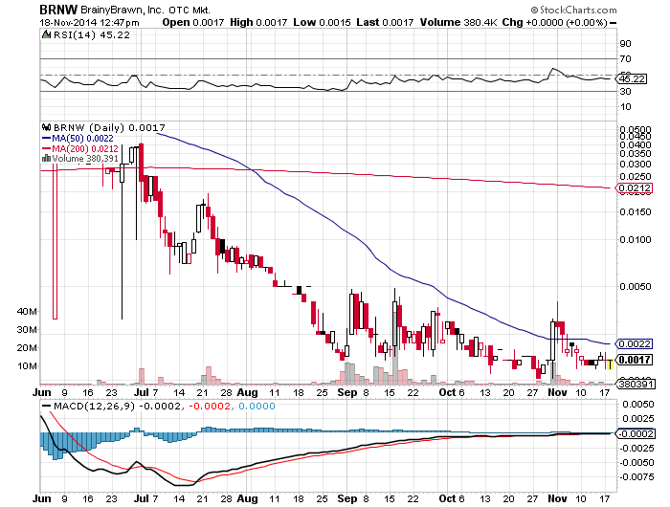This screenshot has width=670, height=507.
Task: Click the candlestick icon beside BRNW (Daily)
Action: point(46,127)
